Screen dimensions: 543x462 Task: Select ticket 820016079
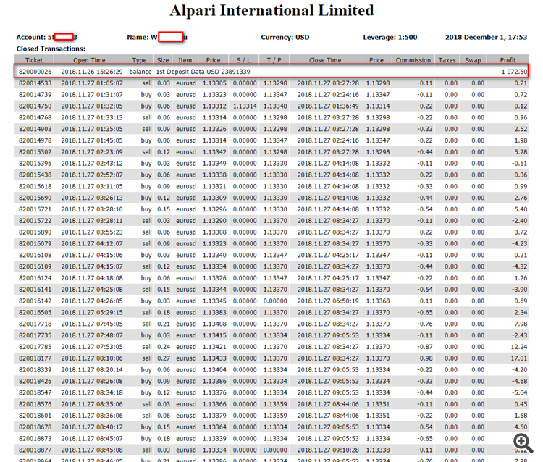tap(35, 243)
